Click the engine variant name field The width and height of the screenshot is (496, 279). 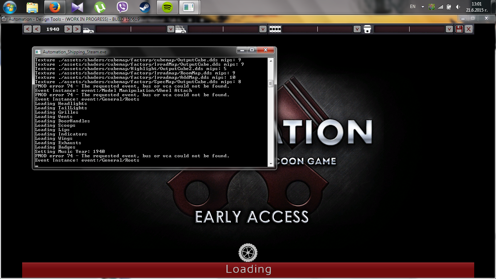410,29
